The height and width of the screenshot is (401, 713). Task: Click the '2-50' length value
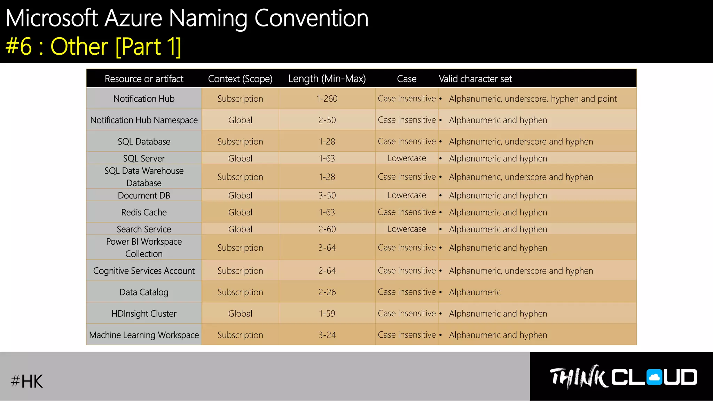tap(327, 120)
